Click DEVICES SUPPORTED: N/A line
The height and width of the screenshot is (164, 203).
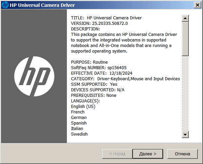[98, 90]
